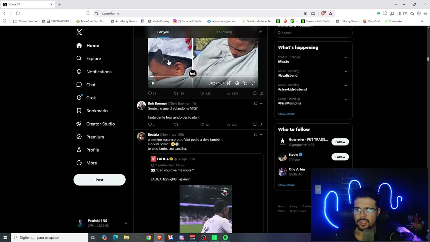Click the X logo in the sidebar
Image resolution: width=430 pixels, height=242 pixels.
pyautogui.click(x=79, y=32)
